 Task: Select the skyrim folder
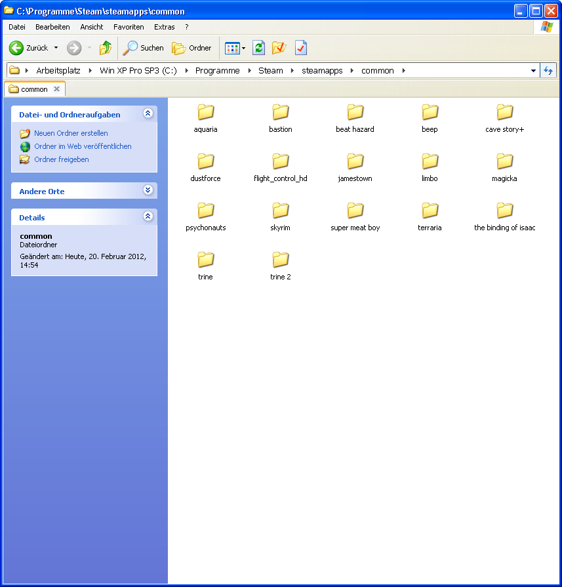click(281, 216)
